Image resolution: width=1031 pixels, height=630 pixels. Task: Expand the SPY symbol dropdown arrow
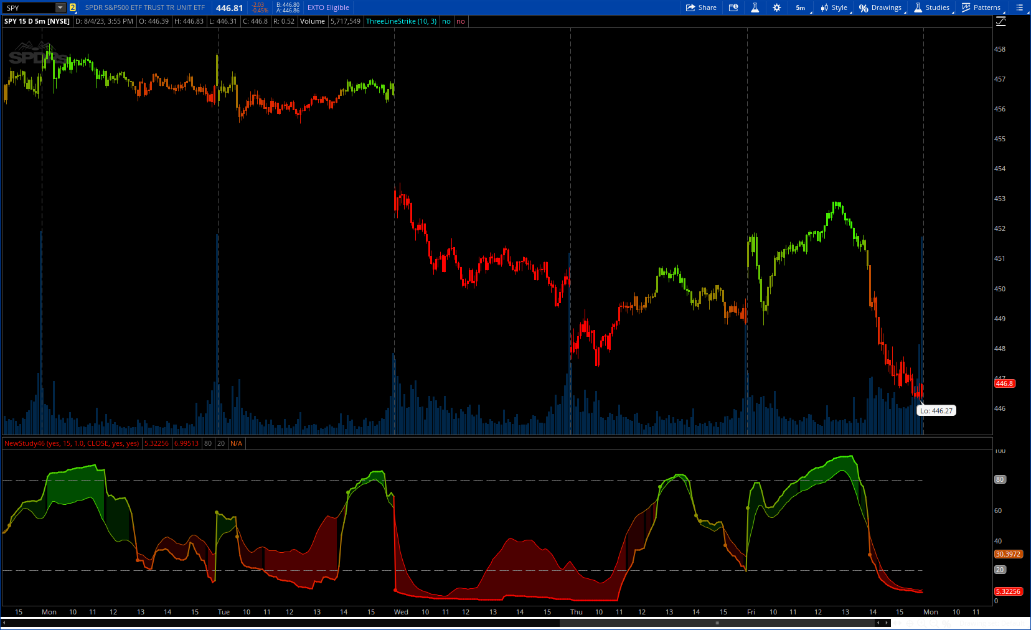pos(60,7)
